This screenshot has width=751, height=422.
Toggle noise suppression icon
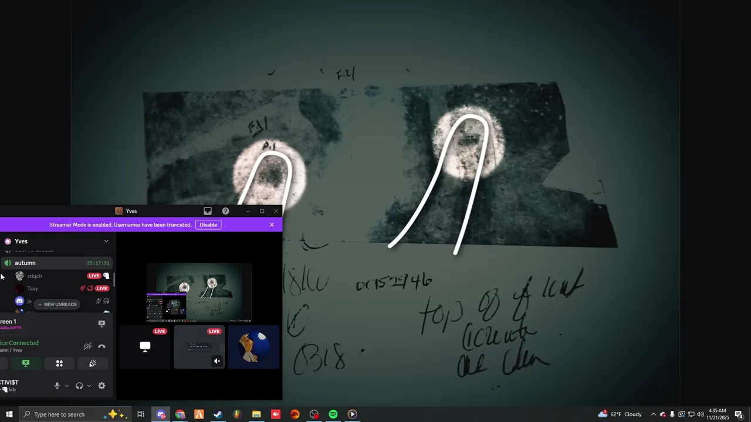[x=87, y=346]
